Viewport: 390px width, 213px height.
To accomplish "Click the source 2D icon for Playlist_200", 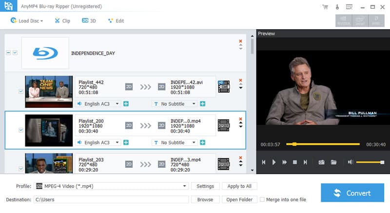I will pos(129,126).
